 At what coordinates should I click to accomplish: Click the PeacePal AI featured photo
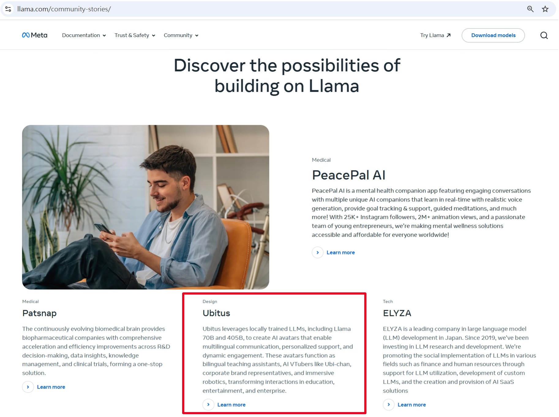pos(146,207)
